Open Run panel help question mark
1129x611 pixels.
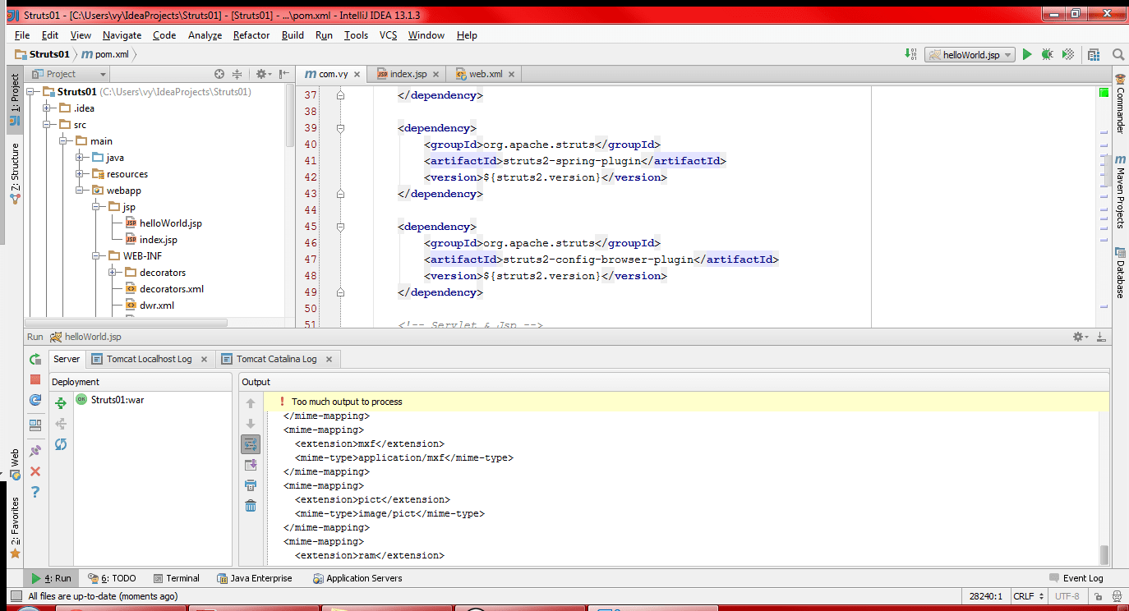(x=35, y=492)
